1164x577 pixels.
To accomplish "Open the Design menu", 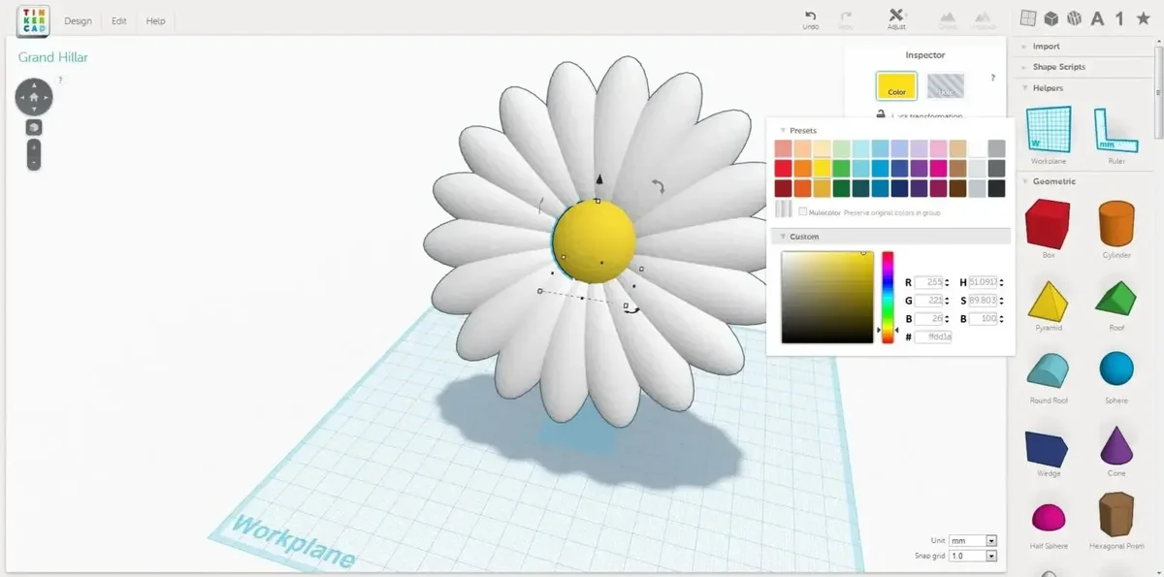I will pos(78,20).
